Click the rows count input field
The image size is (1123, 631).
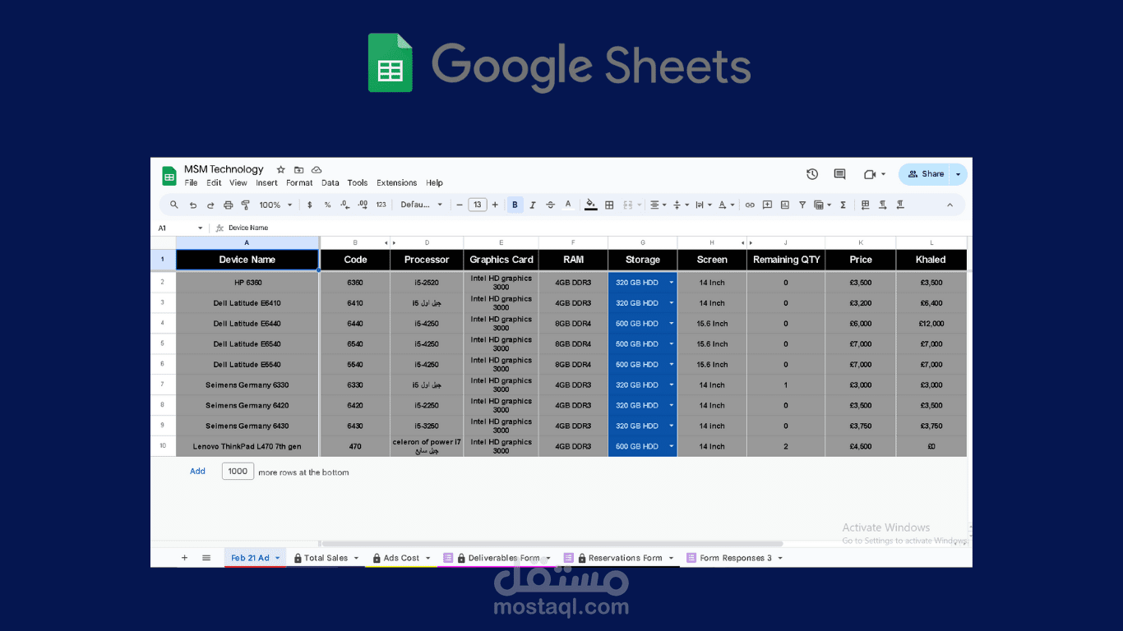238,472
